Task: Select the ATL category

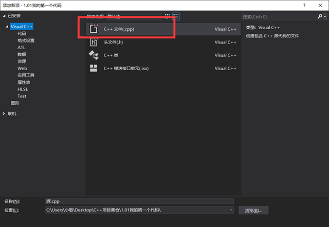Action: [x=22, y=48]
